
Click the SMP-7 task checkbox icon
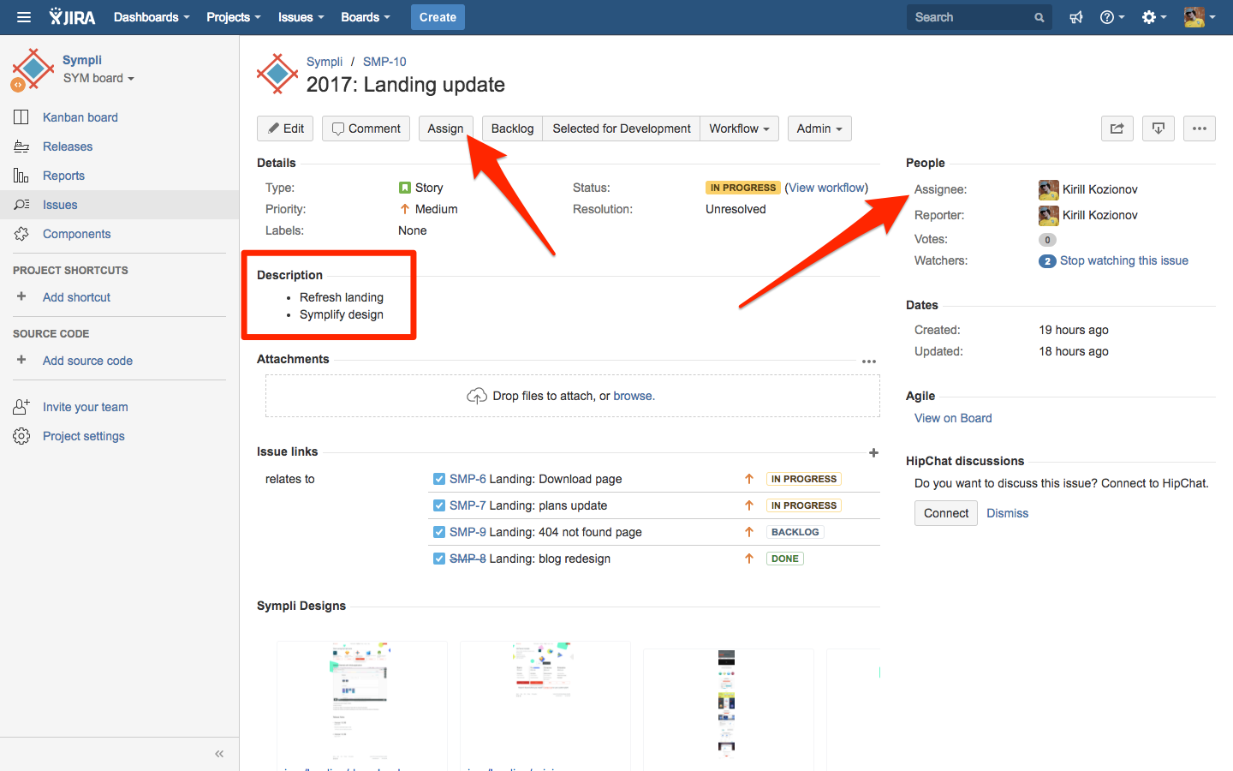[x=439, y=505]
